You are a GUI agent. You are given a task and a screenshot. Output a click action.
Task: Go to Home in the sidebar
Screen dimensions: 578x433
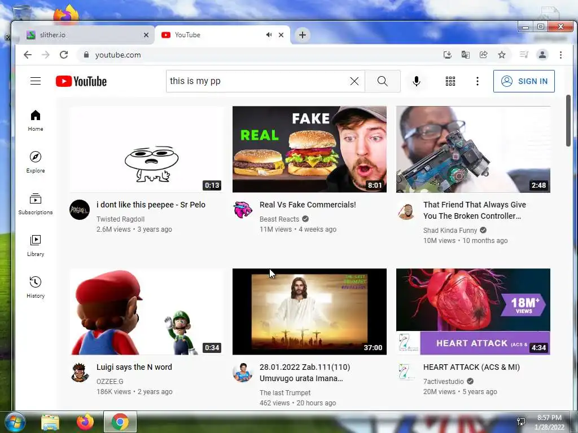[x=36, y=121]
